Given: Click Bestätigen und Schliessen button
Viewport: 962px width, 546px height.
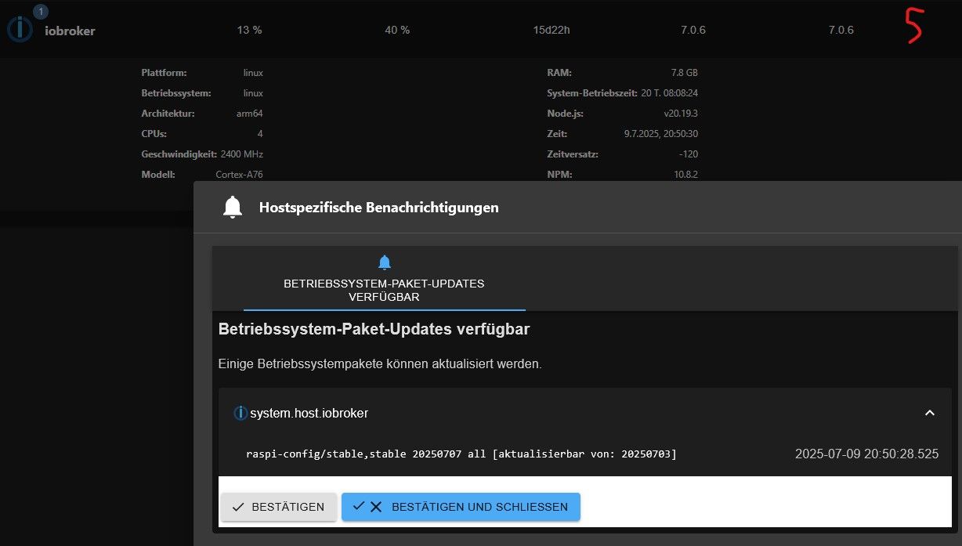Looking at the screenshot, I should click(x=461, y=507).
